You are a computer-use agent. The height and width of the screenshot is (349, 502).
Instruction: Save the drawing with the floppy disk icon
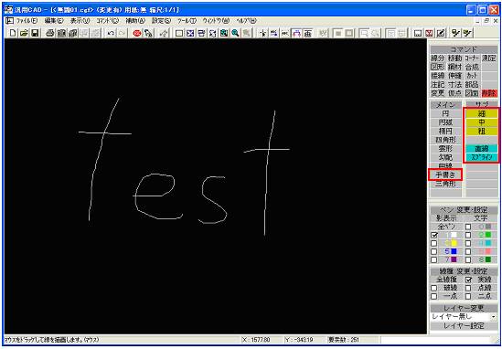click(x=35, y=33)
